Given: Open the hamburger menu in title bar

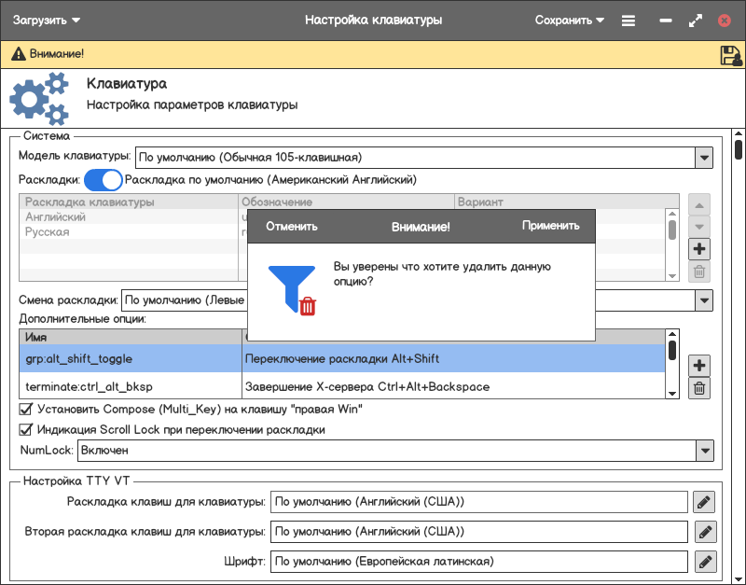Looking at the screenshot, I should pos(629,20).
